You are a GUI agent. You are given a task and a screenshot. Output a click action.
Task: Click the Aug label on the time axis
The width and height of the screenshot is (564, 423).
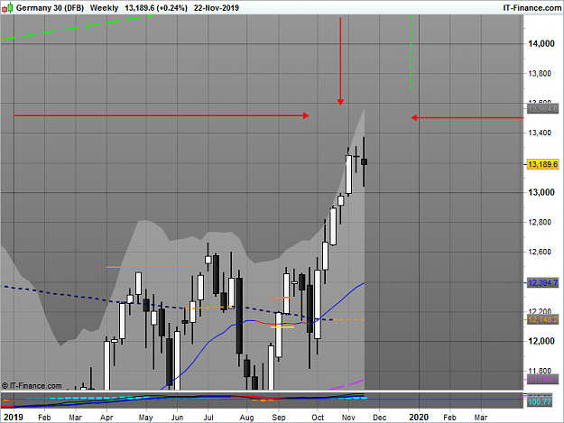pos(246,418)
